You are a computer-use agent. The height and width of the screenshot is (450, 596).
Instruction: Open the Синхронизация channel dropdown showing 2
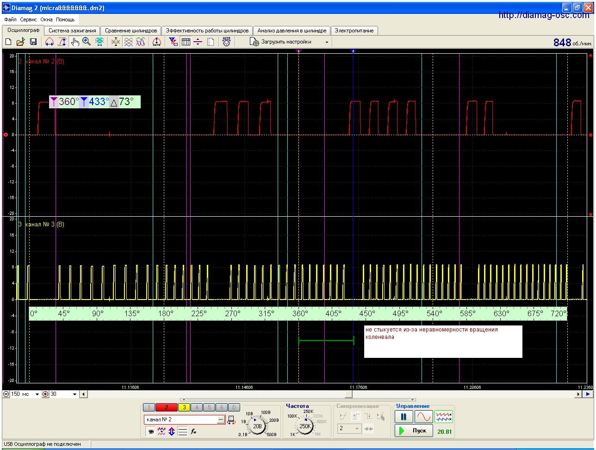(349, 429)
